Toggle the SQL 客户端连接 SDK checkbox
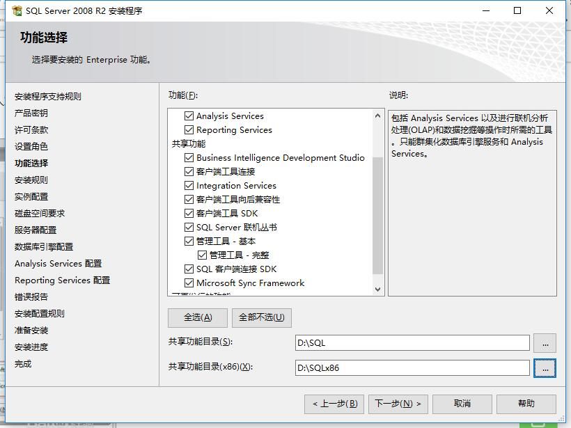571x428 pixels. tap(189, 269)
